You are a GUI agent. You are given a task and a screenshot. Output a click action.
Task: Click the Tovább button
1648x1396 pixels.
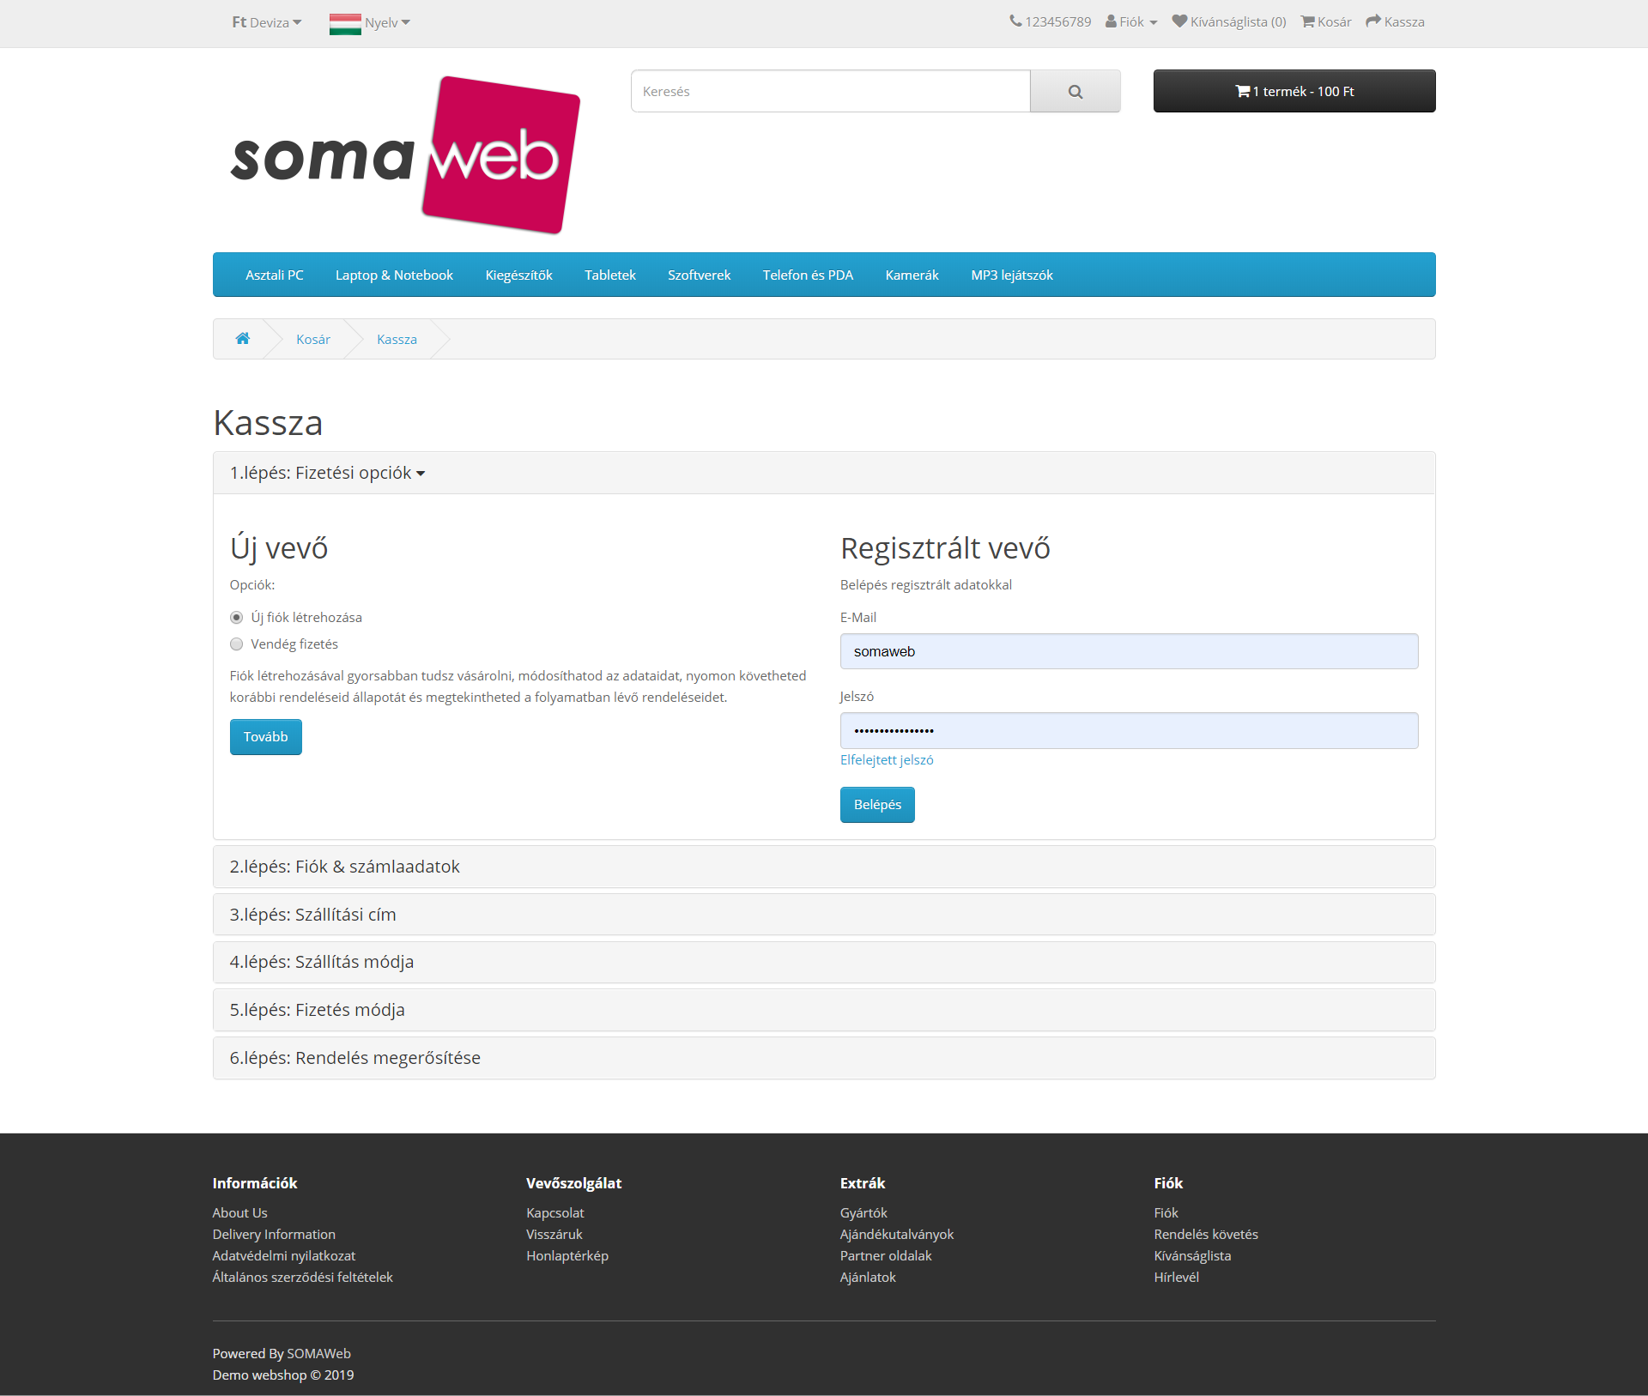265,736
